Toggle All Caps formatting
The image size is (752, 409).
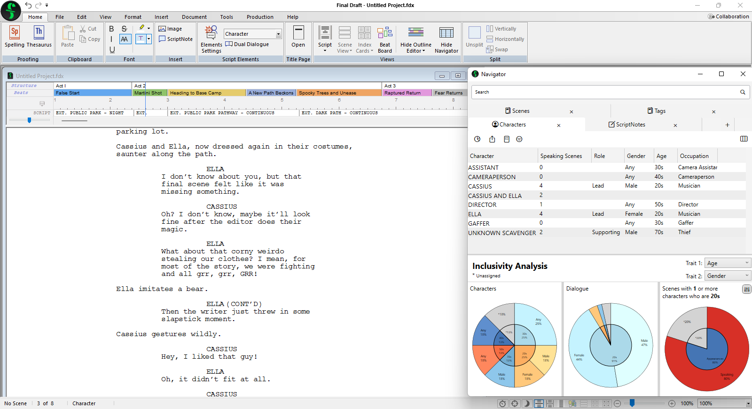[125, 39]
